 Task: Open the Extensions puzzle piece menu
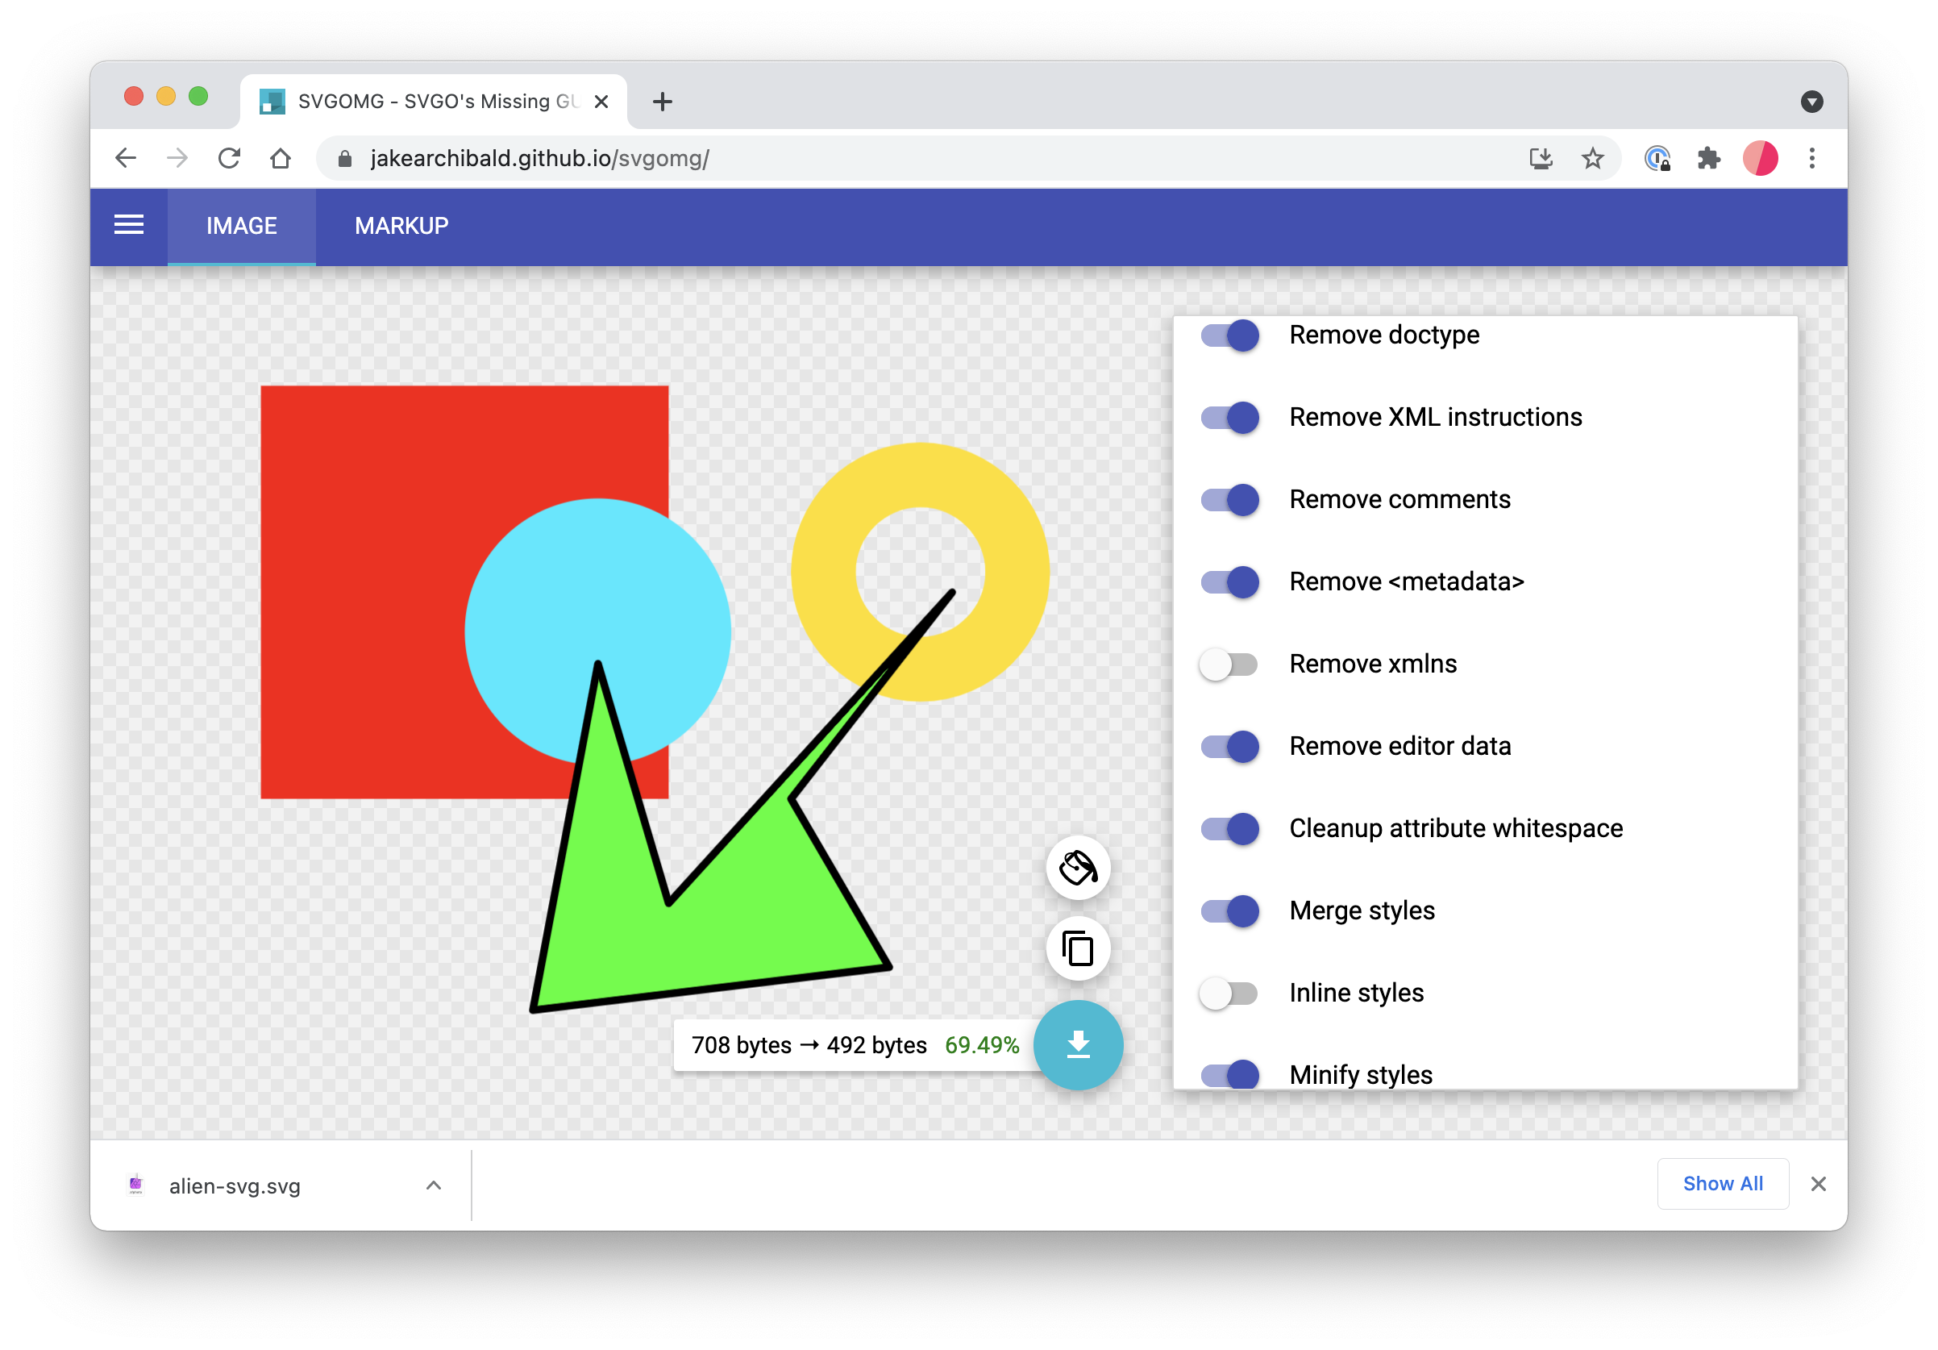point(1708,158)
